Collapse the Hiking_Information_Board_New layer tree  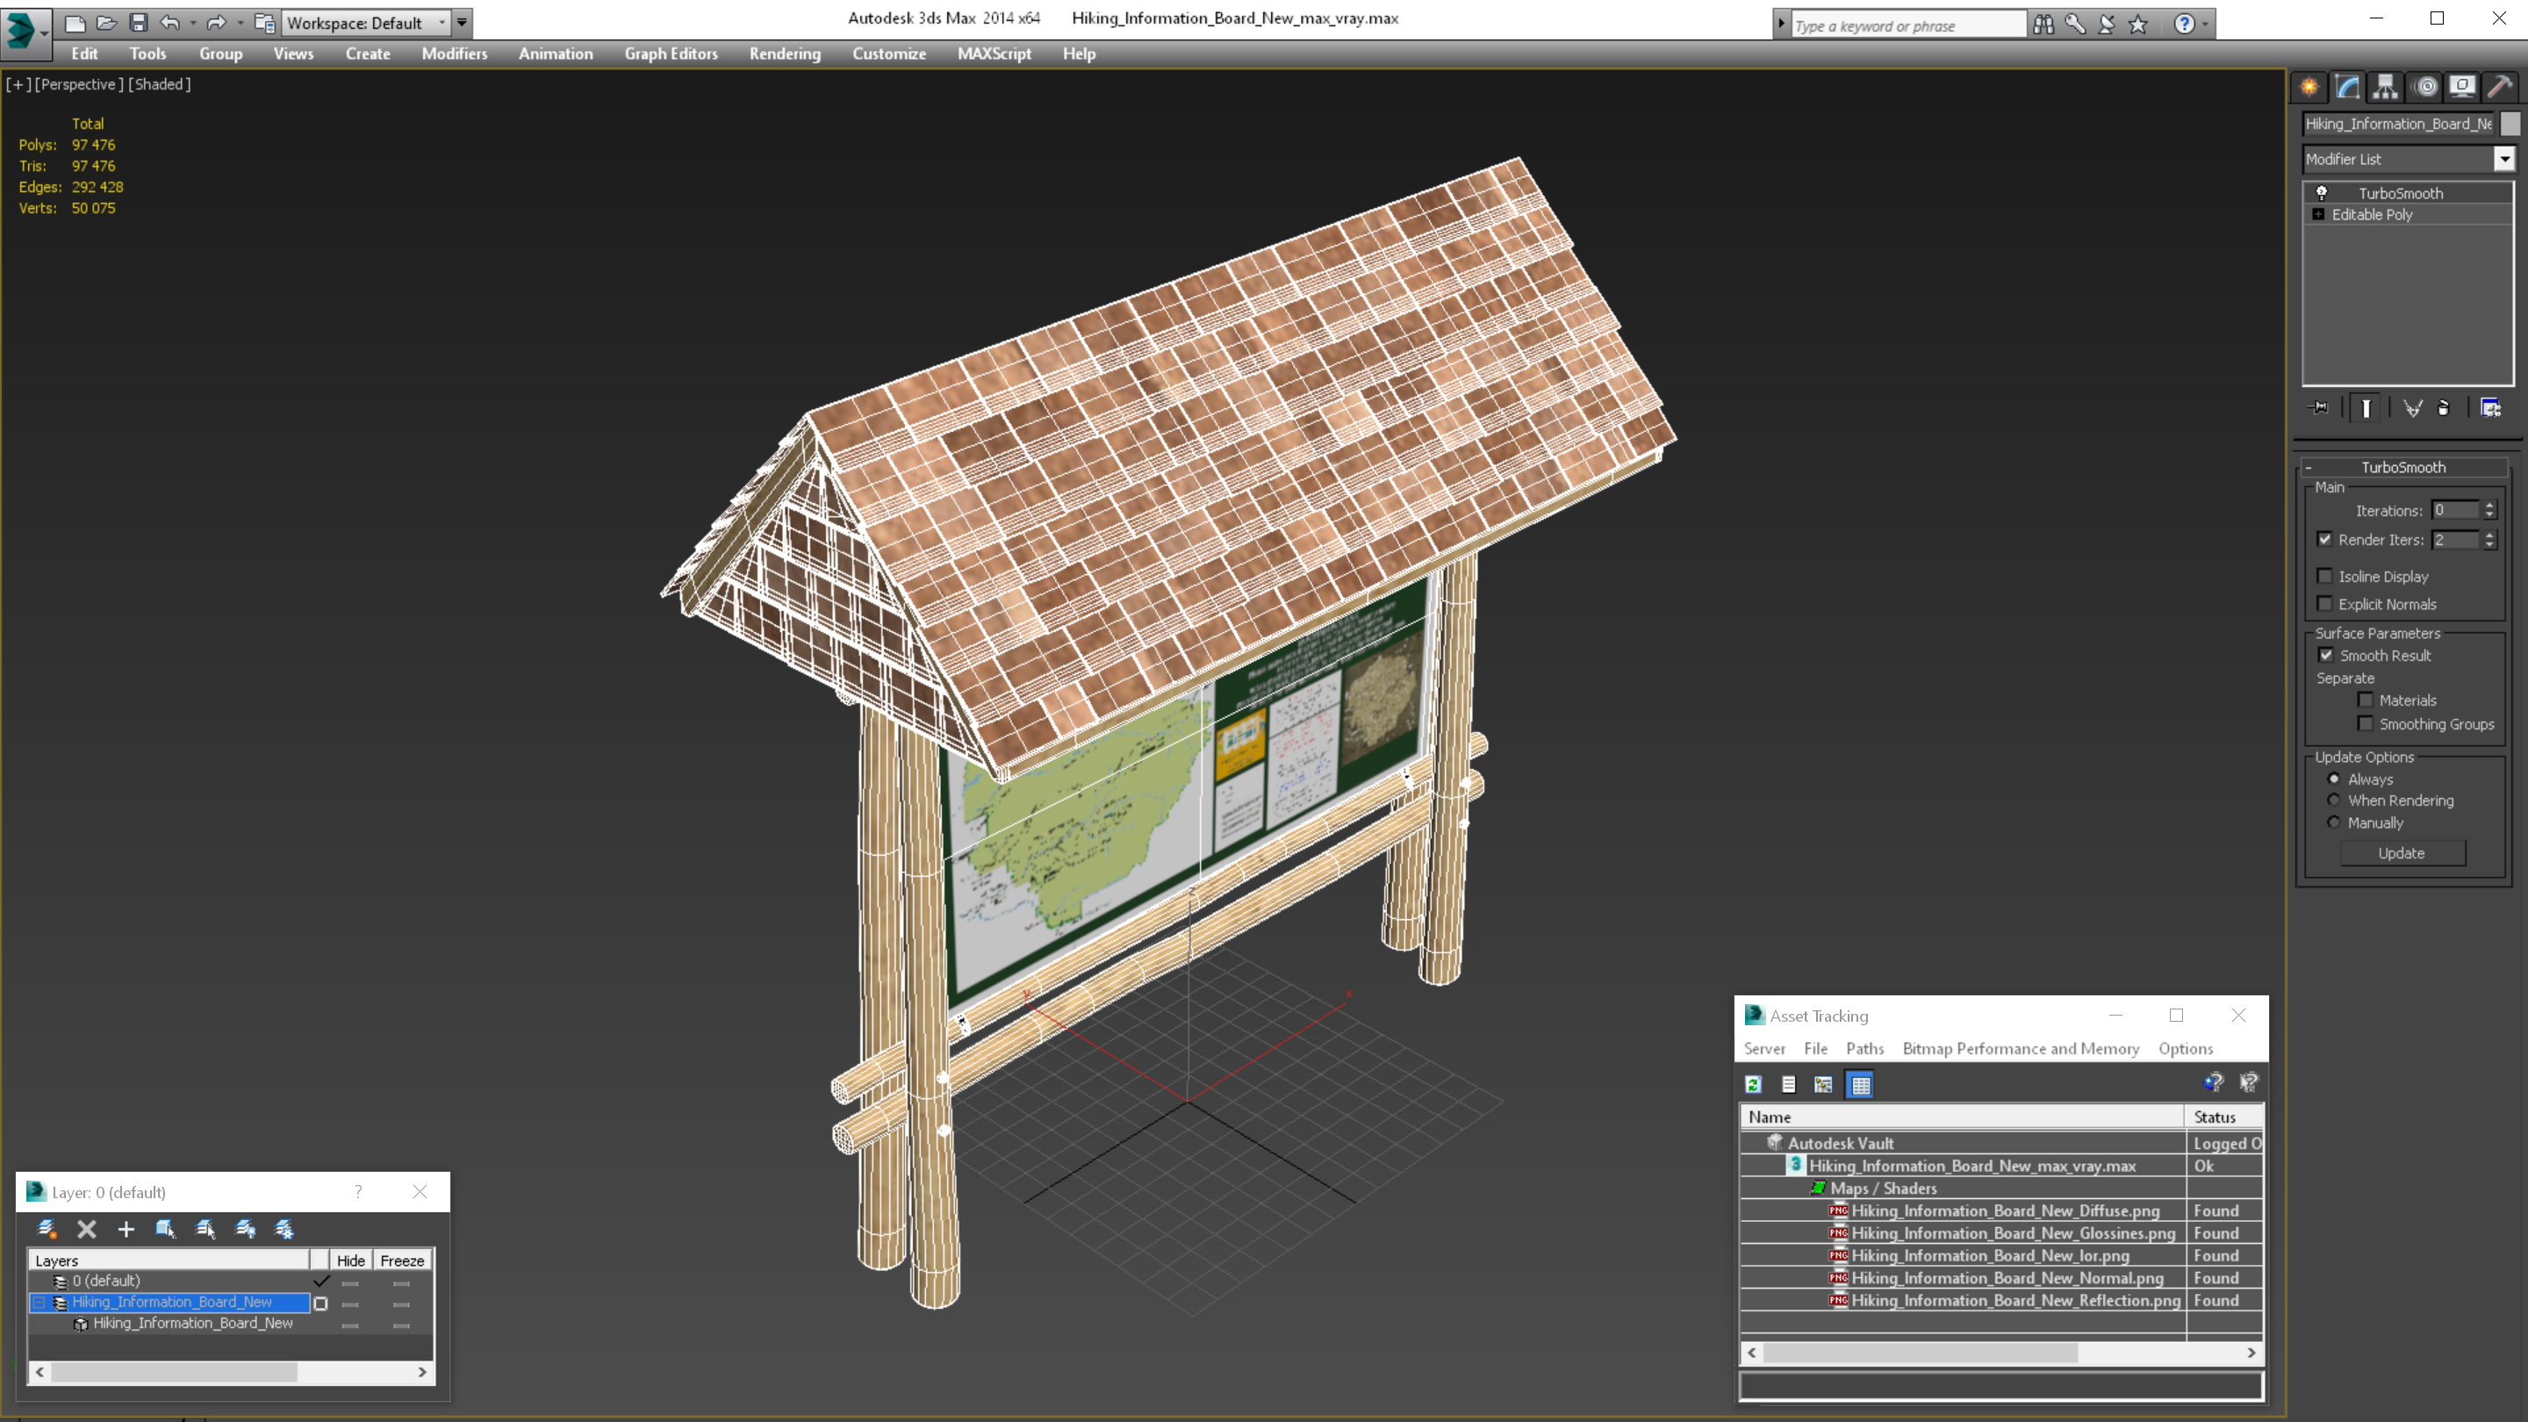39,1303
